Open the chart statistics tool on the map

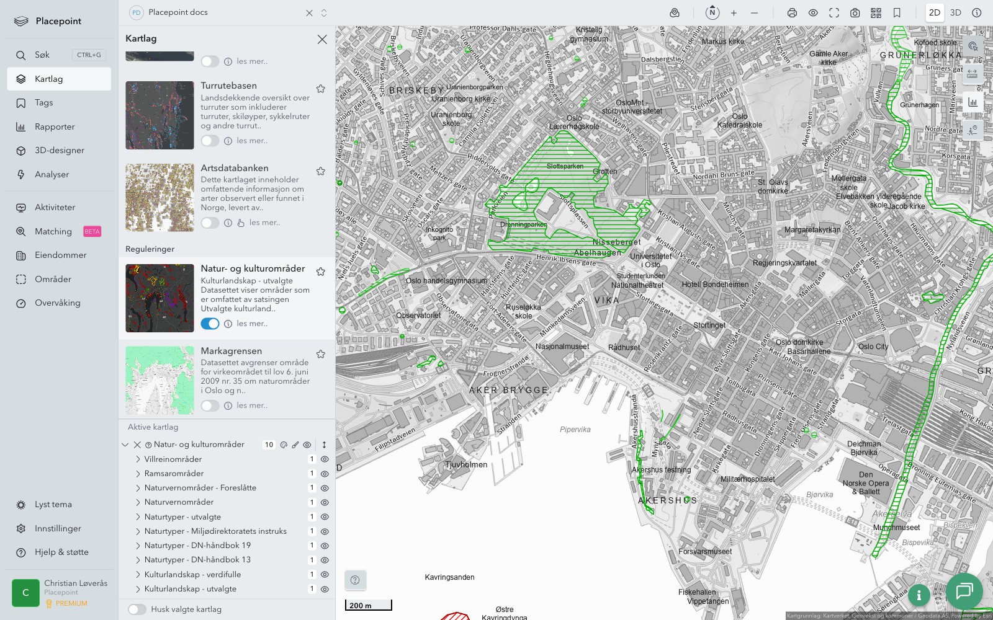pyautogui.click(x=973, y=102)
